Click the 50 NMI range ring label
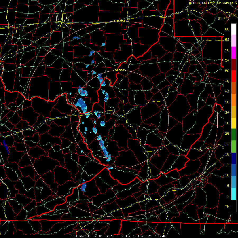Screen dimensions: 238x238 click(120, 70)
